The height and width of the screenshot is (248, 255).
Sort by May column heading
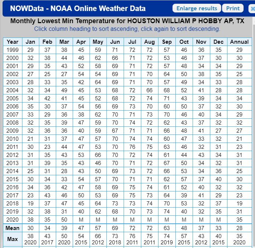(x=98, y=42)
